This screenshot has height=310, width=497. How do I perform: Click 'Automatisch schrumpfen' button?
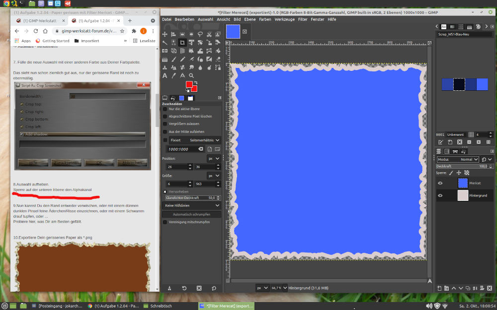click(x=192, y=214)
